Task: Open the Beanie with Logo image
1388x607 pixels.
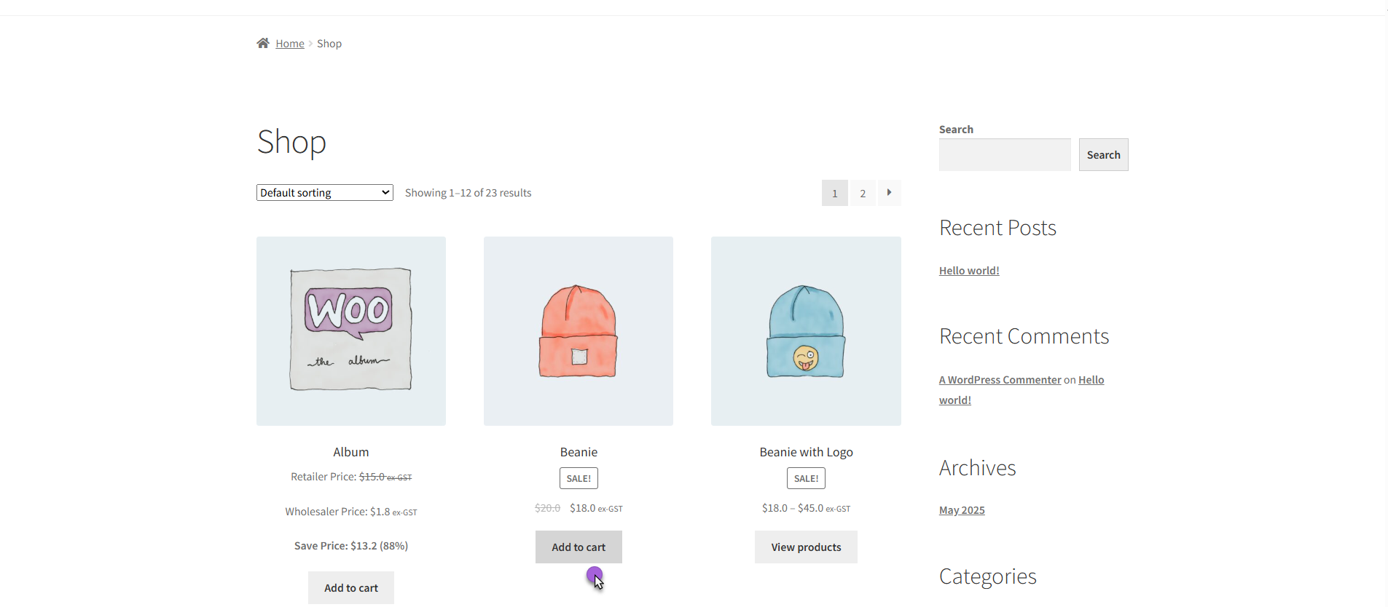Action: (x=806, y=331)
